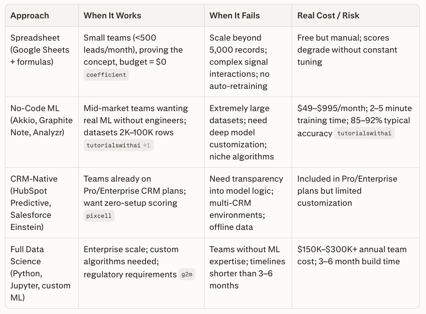Select the No-Code ML approach cell
This screenshot has width=426, height=314.
click(41, 120)
